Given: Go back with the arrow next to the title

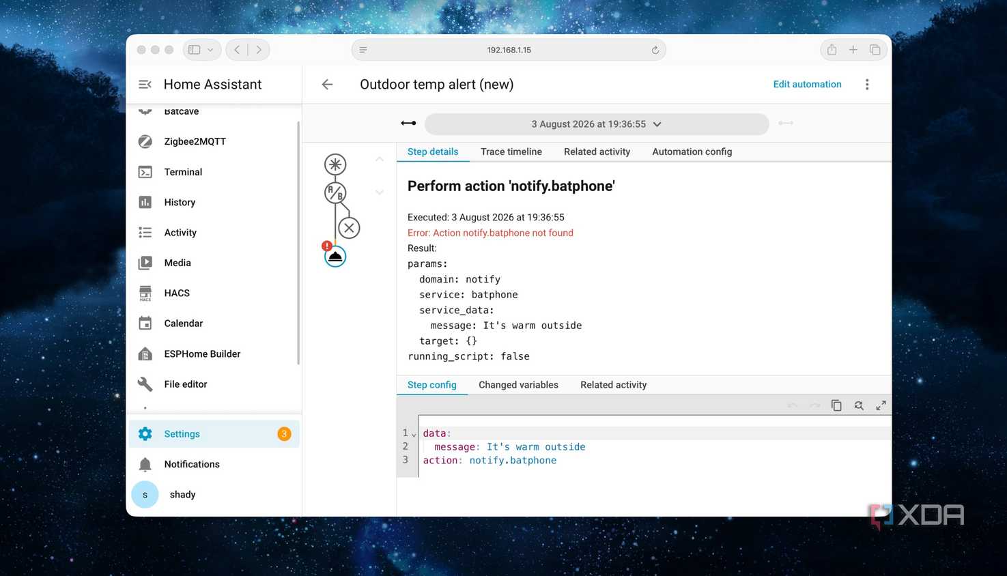Looking at the screenshot, I should click(x=327, y=85).
